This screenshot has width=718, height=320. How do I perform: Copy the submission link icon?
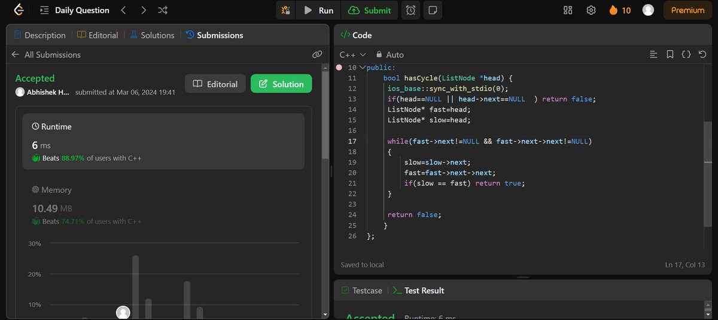(x=317, y=54)
